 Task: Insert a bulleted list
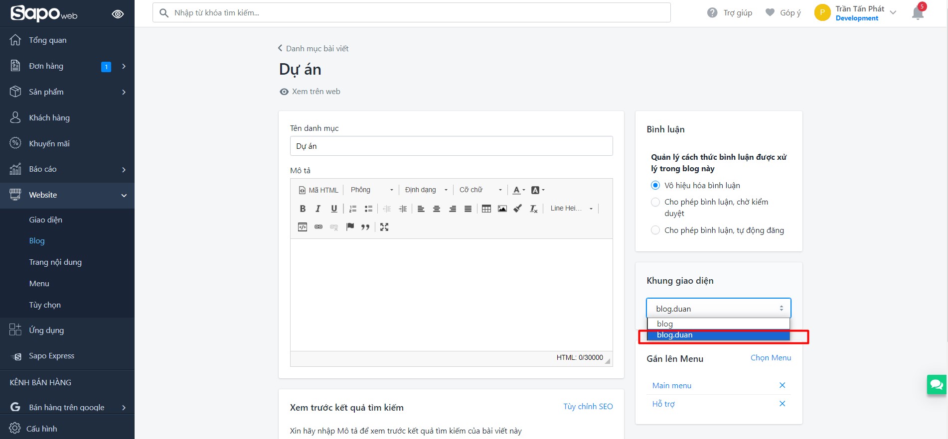368,209
